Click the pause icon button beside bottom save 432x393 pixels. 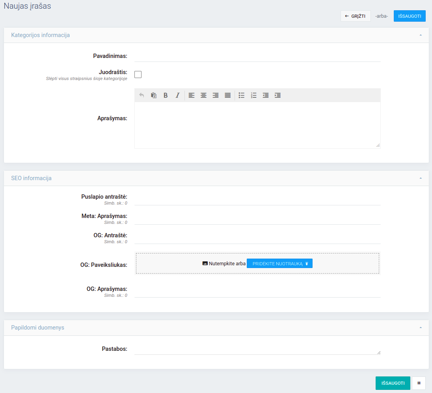coord(419,383)
